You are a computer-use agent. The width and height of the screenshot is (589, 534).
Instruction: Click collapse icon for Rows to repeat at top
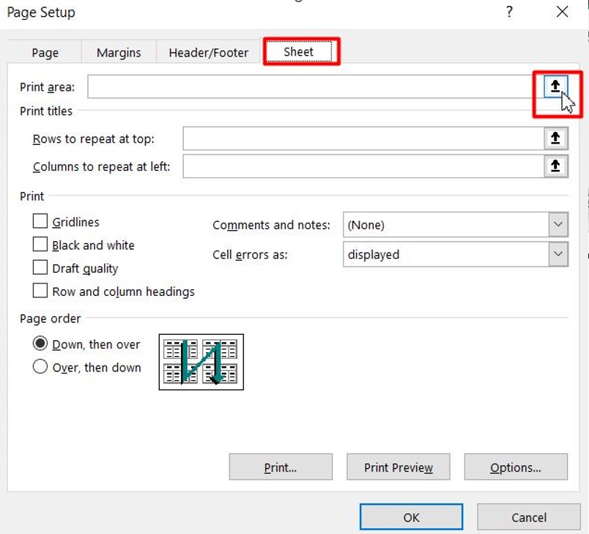[555, 138]
